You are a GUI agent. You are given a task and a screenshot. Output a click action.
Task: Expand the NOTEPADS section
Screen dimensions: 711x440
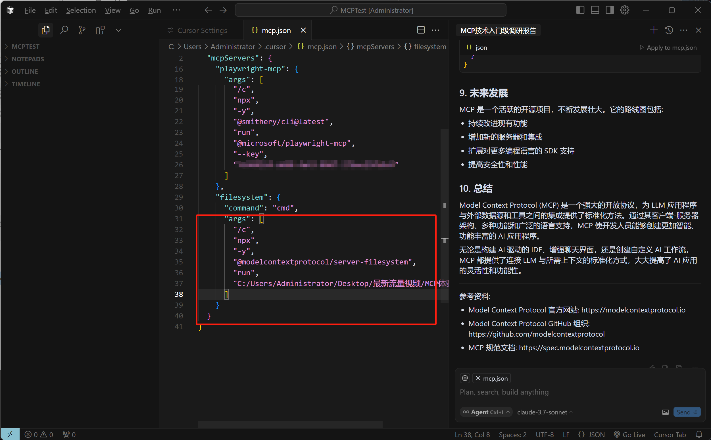[x=28, y=59]
